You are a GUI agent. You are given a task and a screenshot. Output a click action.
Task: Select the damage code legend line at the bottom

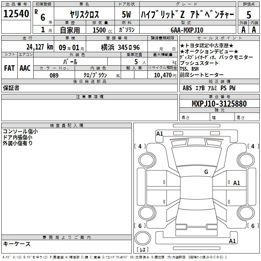click(x=115, y=257)
